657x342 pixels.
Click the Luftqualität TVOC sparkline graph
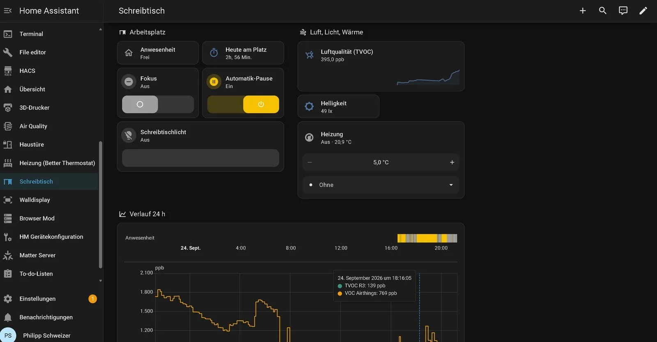tap(428, 77)
